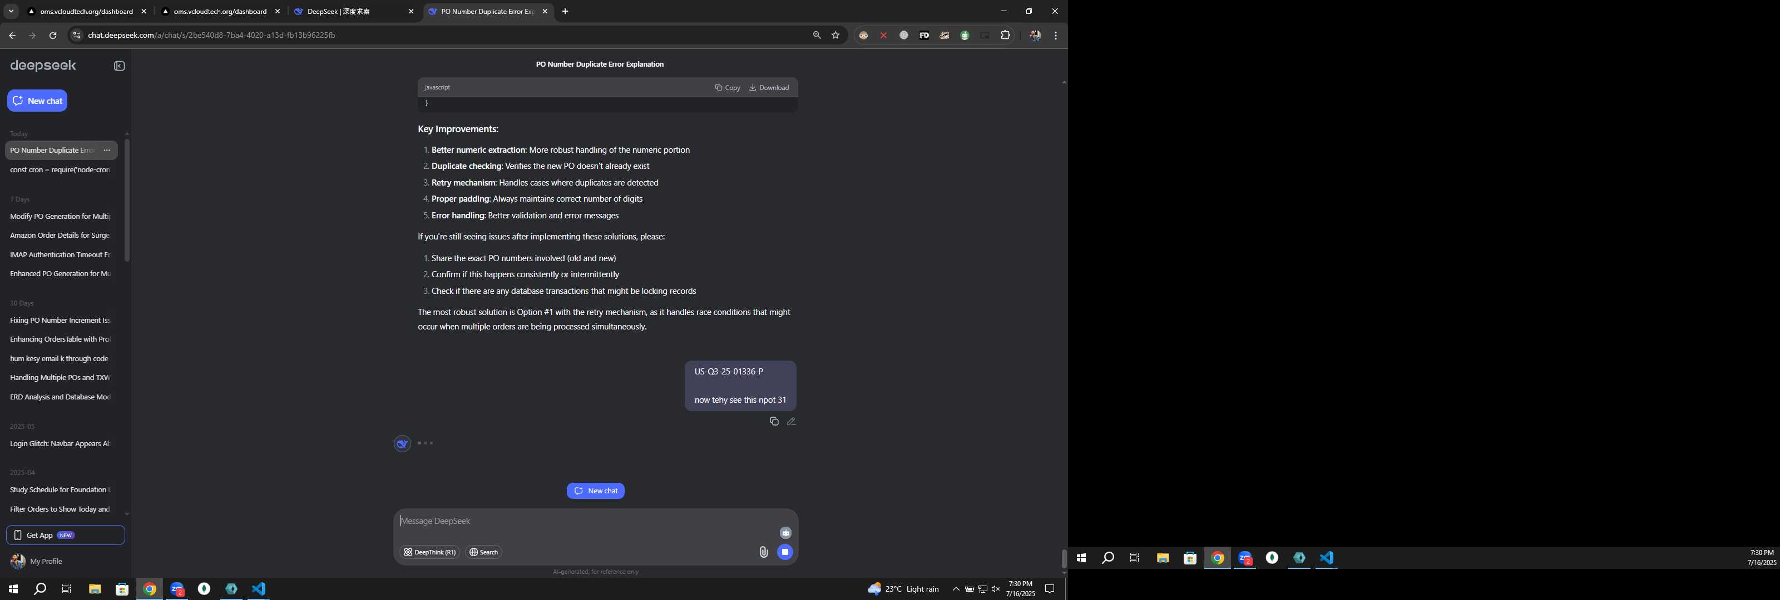This screenshot has height=600, width=1780.
Task: Open VS Code from the left monitor taskbar
Action: click(x=259, y=589)
